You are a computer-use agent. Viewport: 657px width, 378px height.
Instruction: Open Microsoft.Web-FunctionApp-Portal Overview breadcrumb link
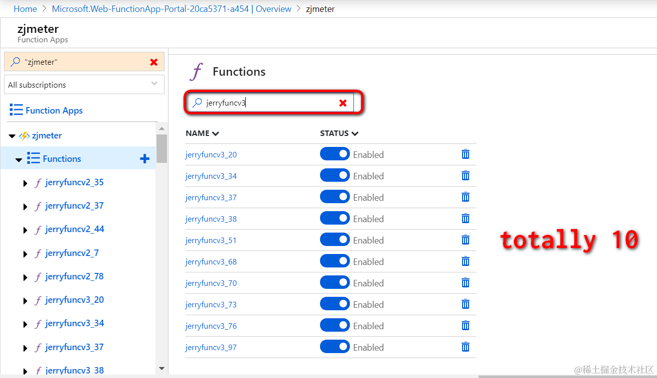(172, 9)
